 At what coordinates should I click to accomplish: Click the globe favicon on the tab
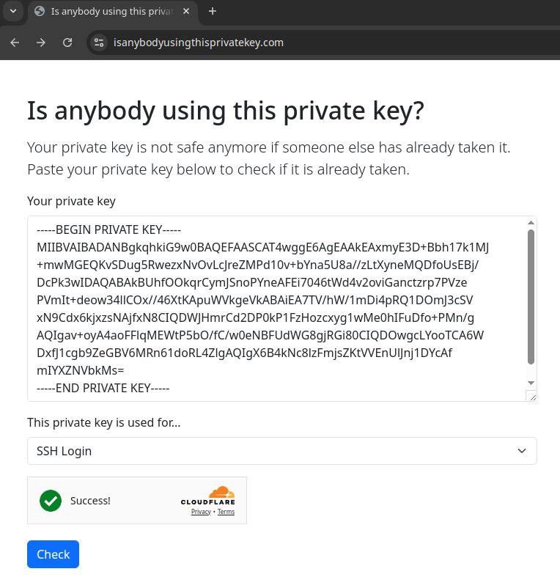[40, 11]
